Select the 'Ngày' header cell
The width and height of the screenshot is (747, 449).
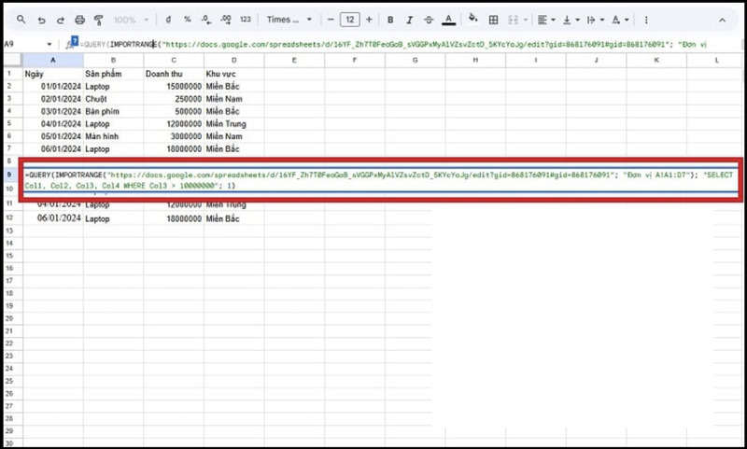[53, 74]
